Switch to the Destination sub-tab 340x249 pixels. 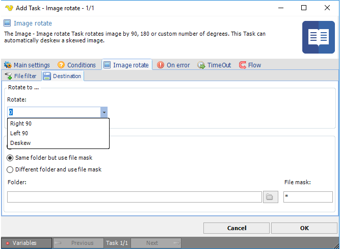point(62,76)
